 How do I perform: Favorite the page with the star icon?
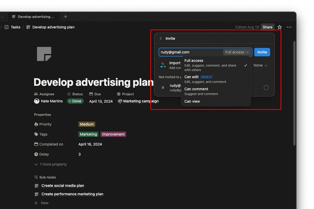(280, 27)
